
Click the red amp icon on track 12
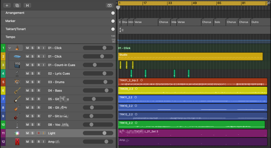tap(17, 142)
